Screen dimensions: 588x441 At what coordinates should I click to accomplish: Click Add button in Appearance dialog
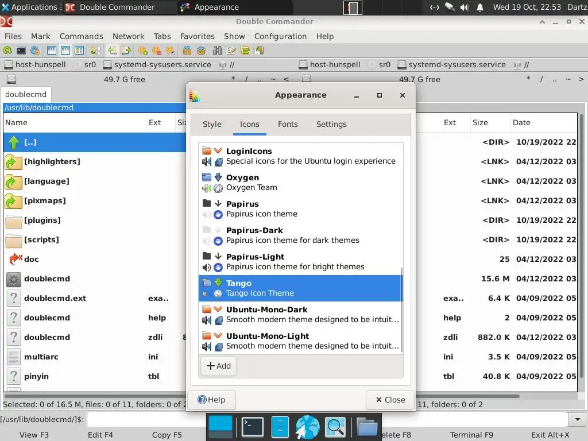point(219,366)
